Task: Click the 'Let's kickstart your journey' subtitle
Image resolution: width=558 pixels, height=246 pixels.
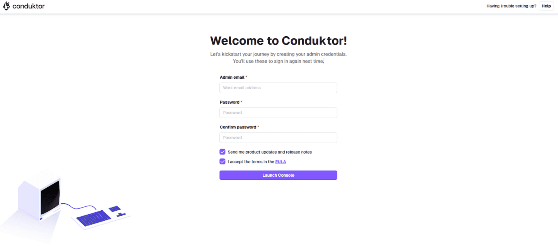Action: (x=278, y=54)
